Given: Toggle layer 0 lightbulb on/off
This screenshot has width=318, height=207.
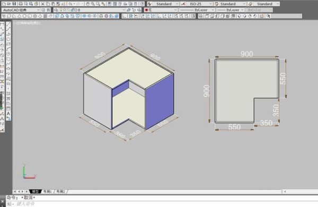Looking at the screenshot, I should [61, 10].
